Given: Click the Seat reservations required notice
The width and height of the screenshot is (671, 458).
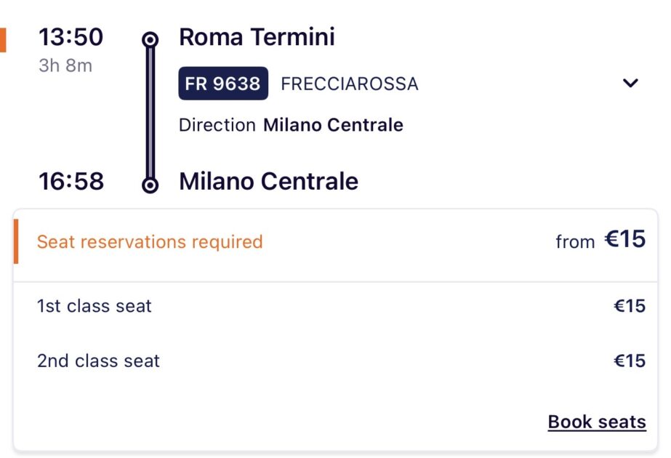Looking at the screenshot, I should [150, 241].
